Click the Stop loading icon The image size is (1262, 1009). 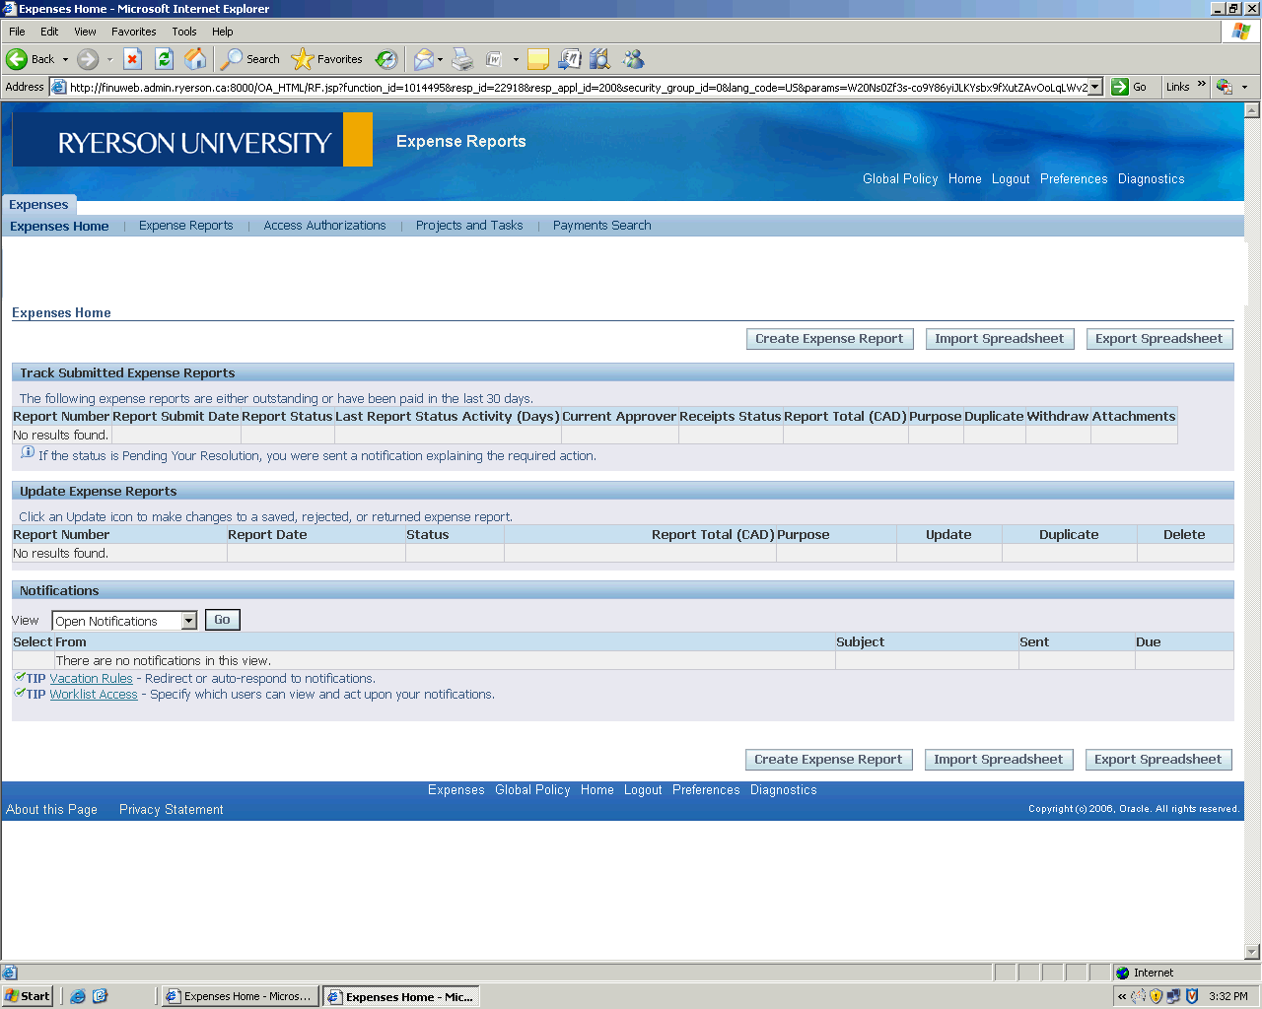tap(132, 59)
